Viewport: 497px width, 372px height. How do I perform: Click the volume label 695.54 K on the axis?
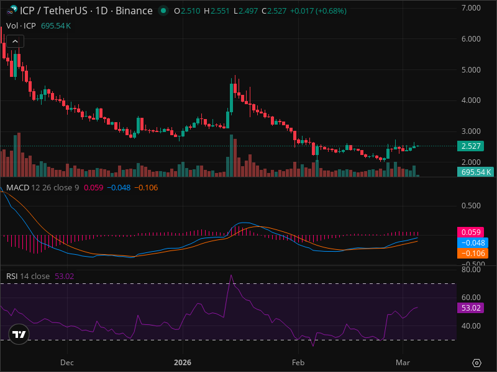tap(475, 172)
